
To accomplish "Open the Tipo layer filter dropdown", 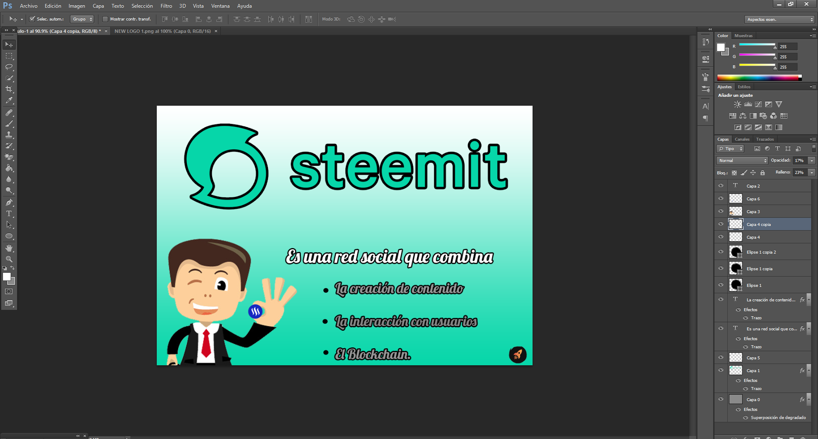I will coord(730,149).
